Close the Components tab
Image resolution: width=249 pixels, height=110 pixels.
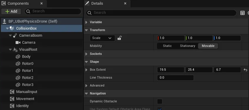tap(42, 4)
